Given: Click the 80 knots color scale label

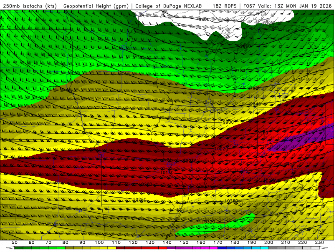Looking at the screenshot, I should 66,242.
